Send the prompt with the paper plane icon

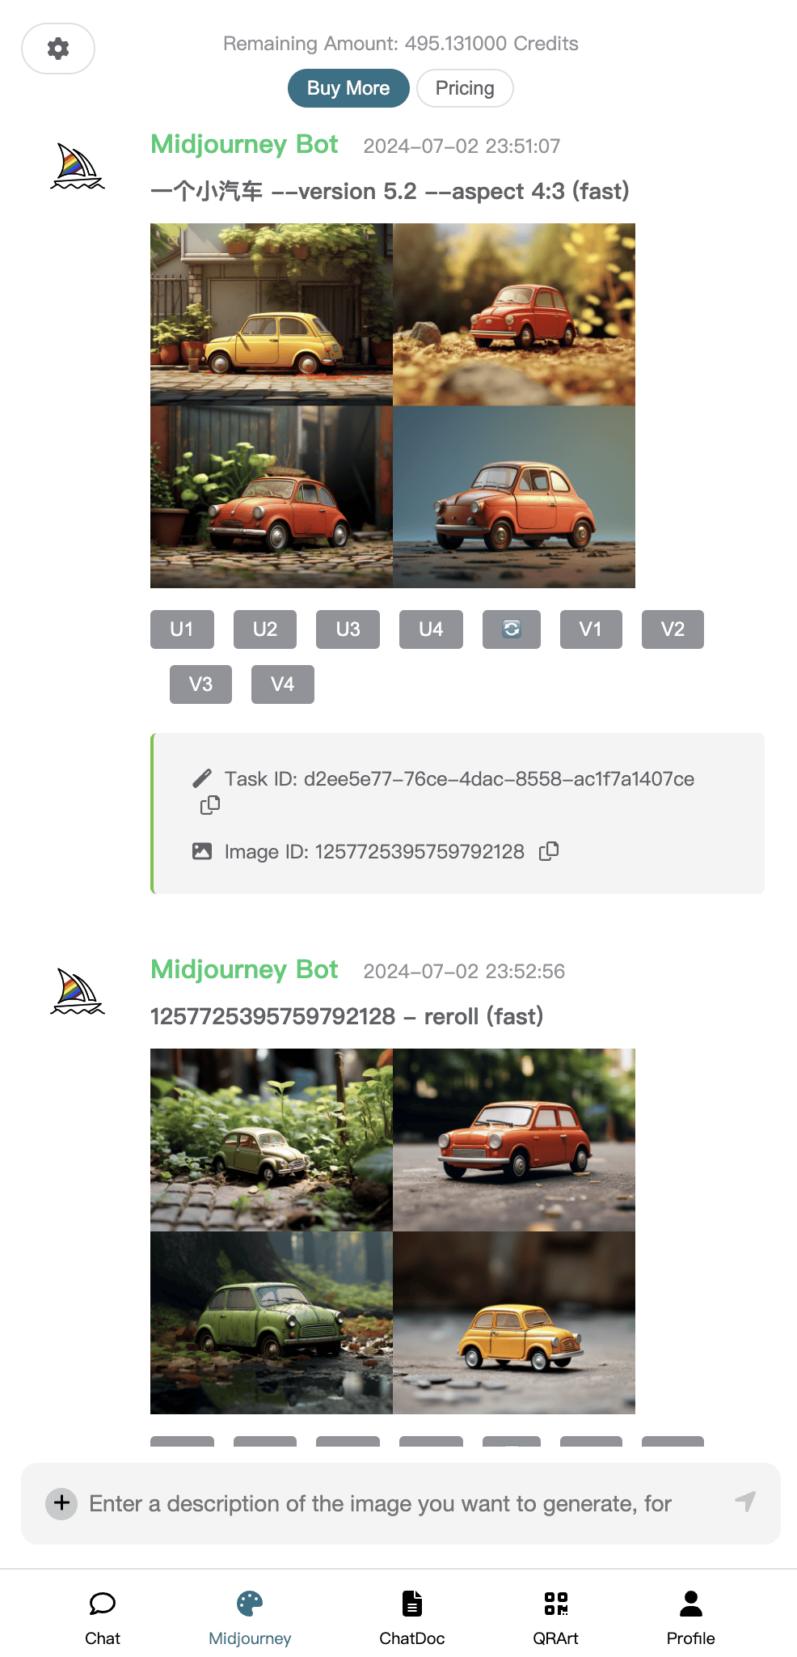click(x=745, y=1502)
